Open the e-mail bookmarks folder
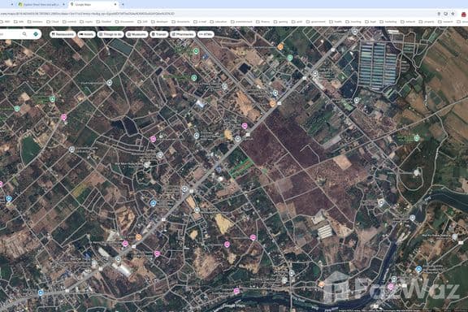 pos(200,22)
